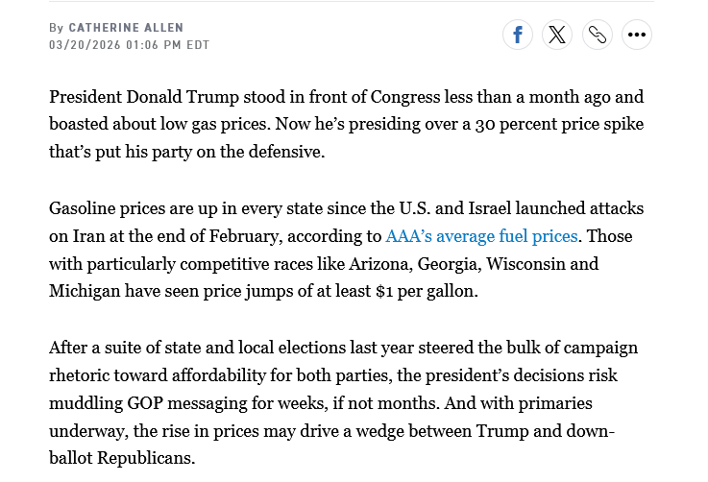Open more sharing options via the ellipsis icon

(637, 36)
